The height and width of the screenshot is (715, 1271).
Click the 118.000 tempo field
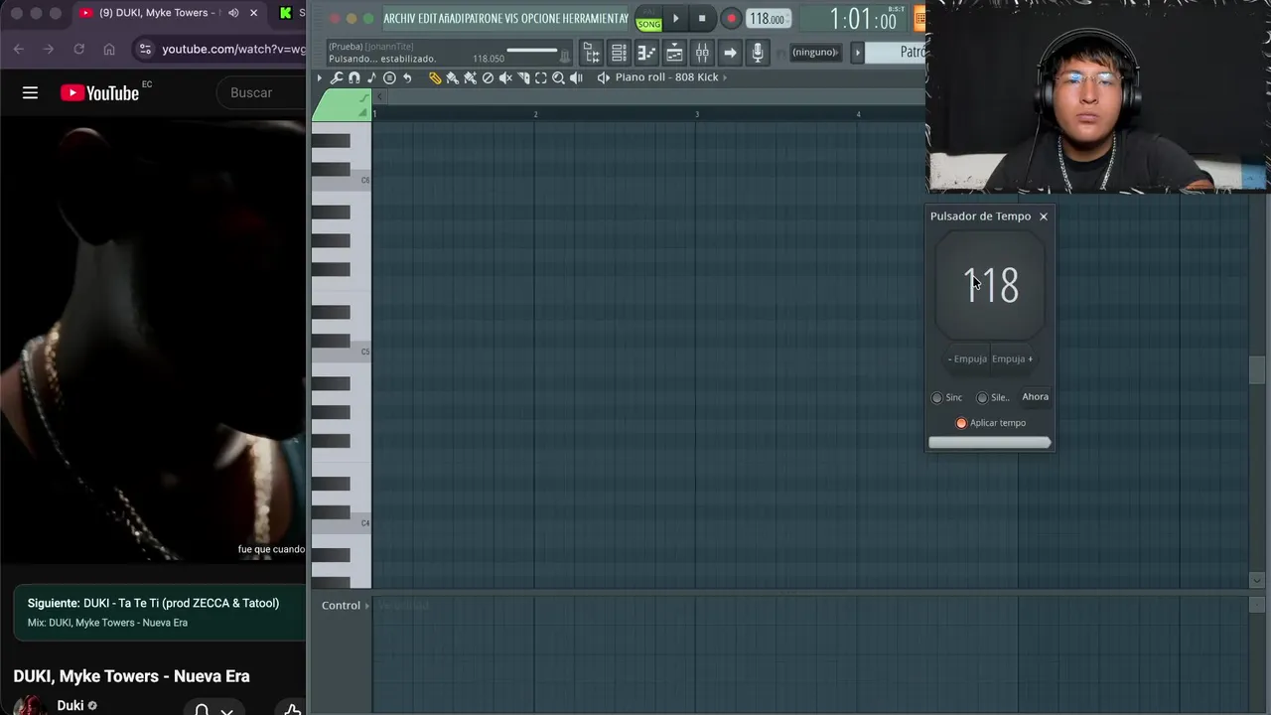(767, 19)
